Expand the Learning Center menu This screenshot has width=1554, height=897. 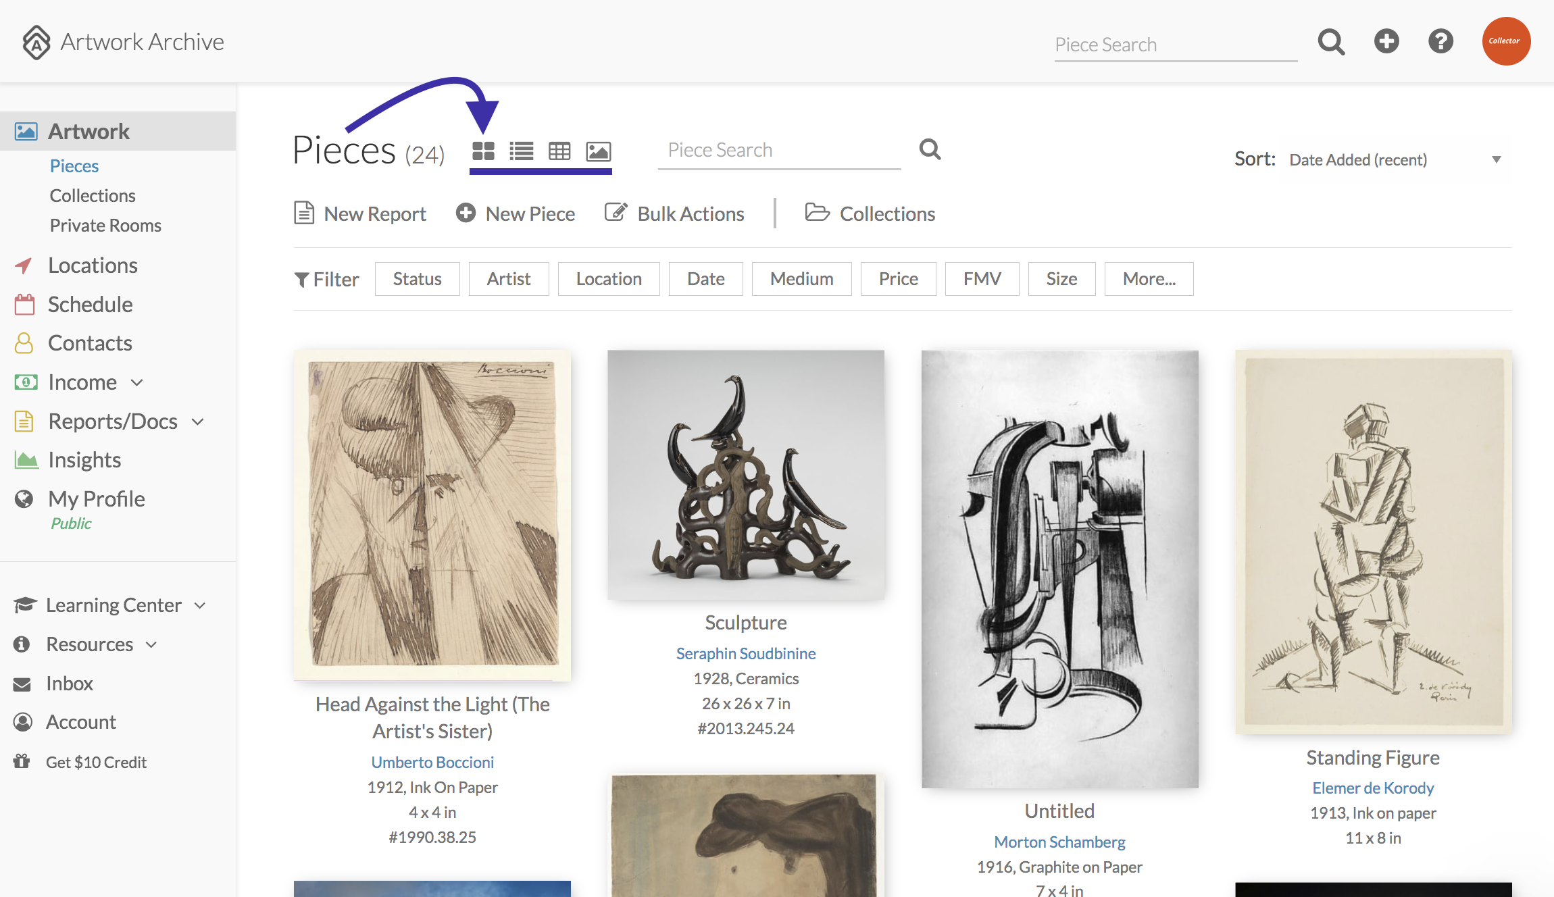(x=109, y=605)
